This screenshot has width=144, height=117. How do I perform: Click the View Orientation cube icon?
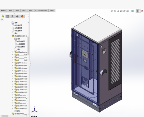click(x=128, y=11)
